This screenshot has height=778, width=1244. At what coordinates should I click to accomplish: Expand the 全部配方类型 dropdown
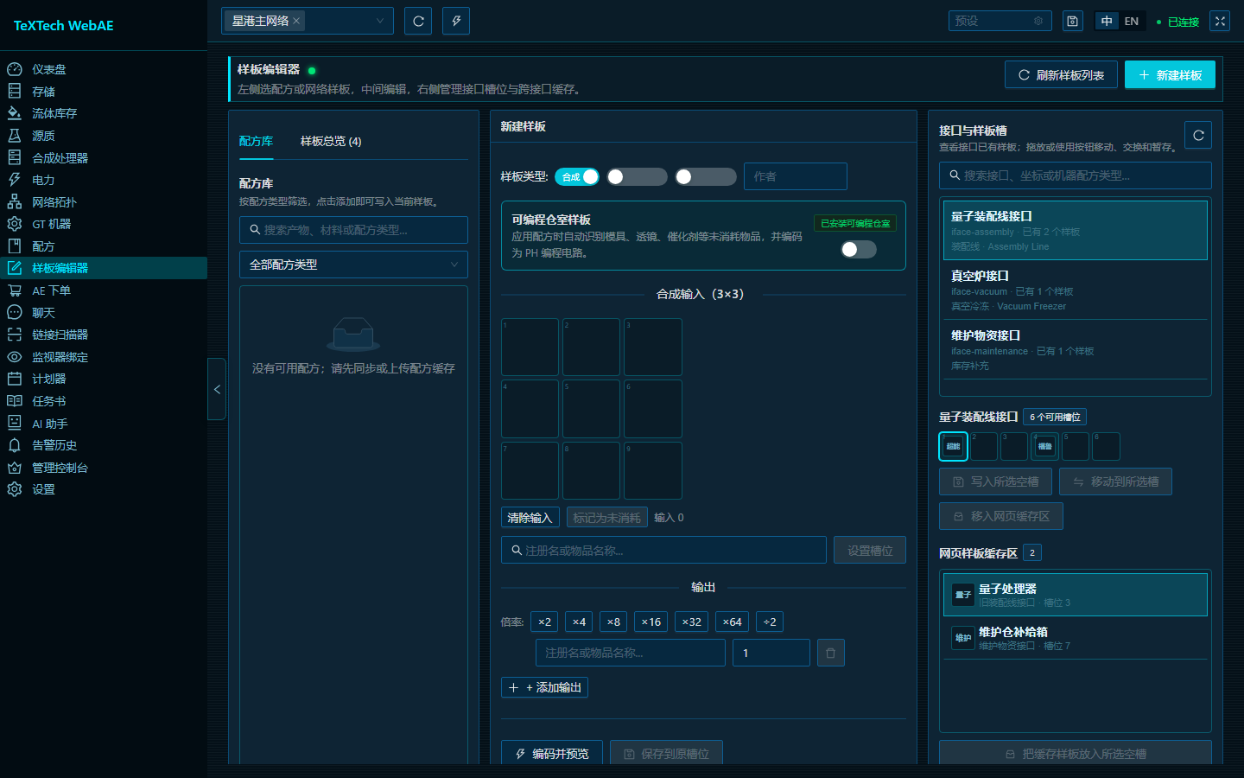(353, 265)
